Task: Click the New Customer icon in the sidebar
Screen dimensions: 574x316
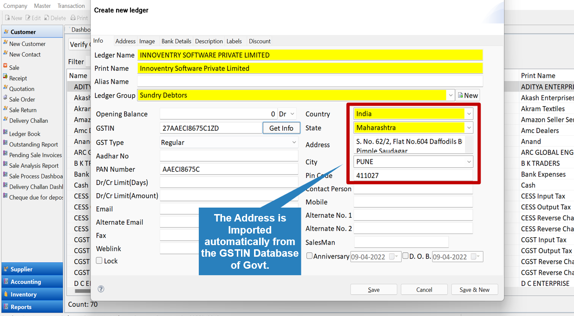Action: [6, 43]
